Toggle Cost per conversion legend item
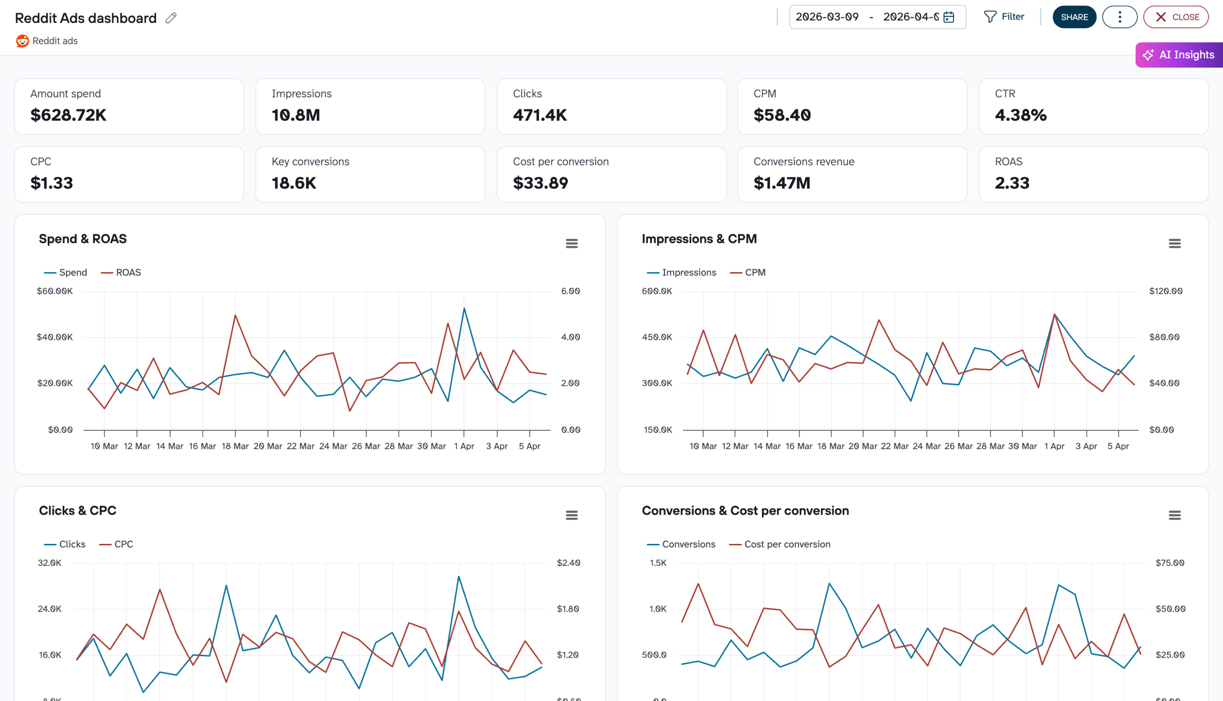Viewport: 1223px width, 701px height. (780, 544)
